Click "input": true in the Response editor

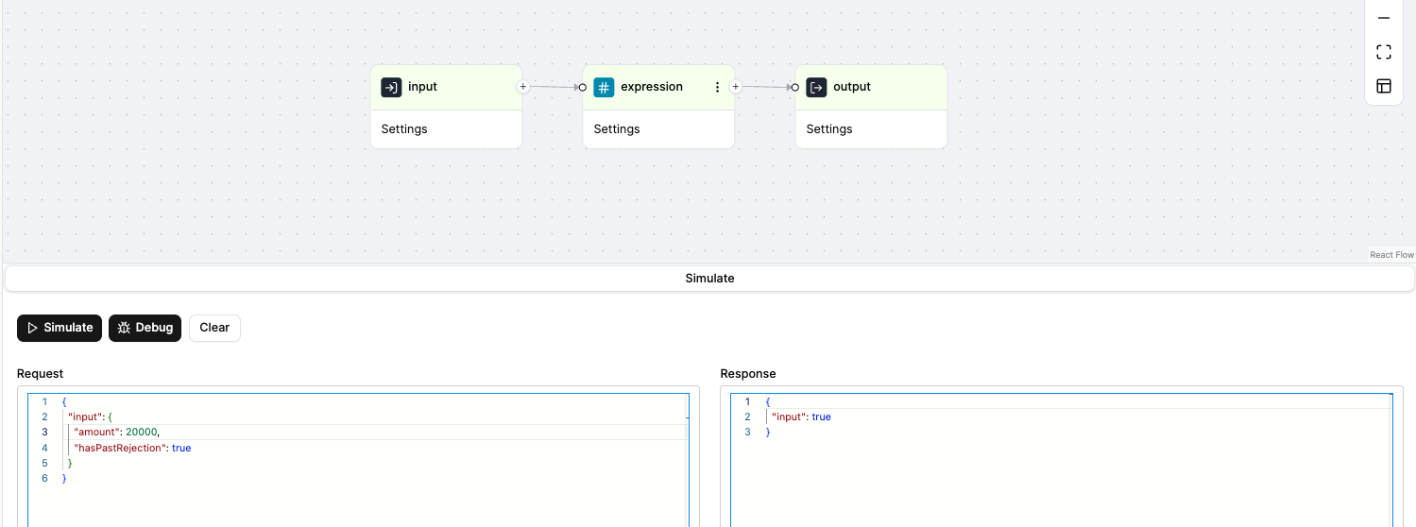pyautogui.click(x=801, y=416)
